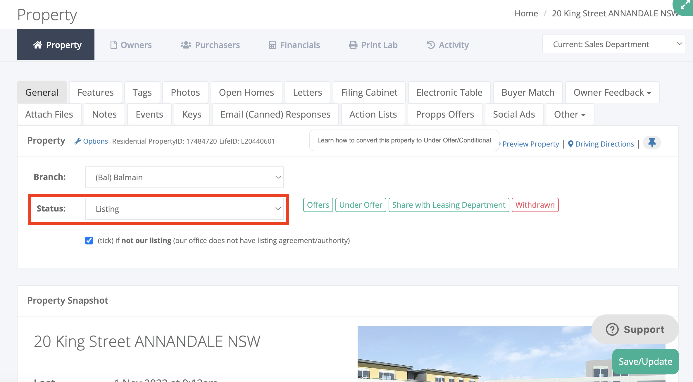Select the Open Homes tab
693x382 pixels.
click(246, 92)
